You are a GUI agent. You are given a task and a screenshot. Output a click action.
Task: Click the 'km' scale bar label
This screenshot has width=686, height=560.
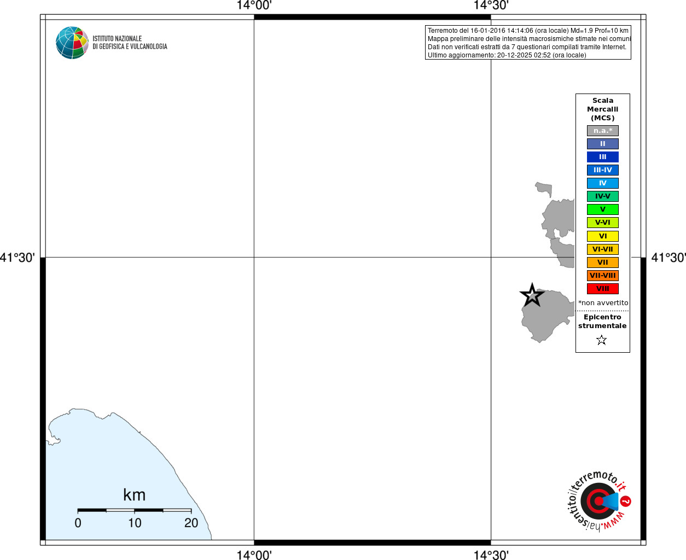135,495
